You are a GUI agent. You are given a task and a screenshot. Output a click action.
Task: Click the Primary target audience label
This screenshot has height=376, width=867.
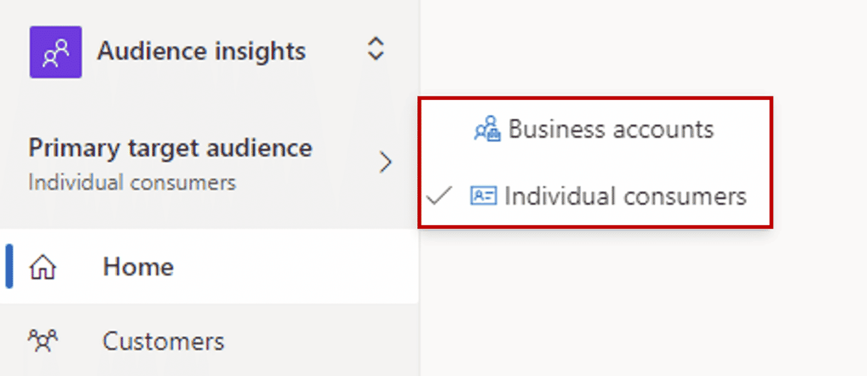(170, 148)
